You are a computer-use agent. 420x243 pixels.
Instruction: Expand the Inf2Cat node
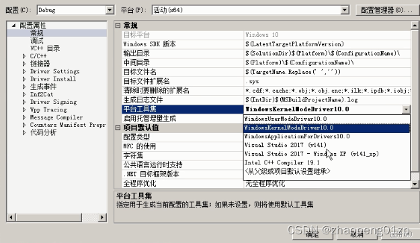click(24, 94)
